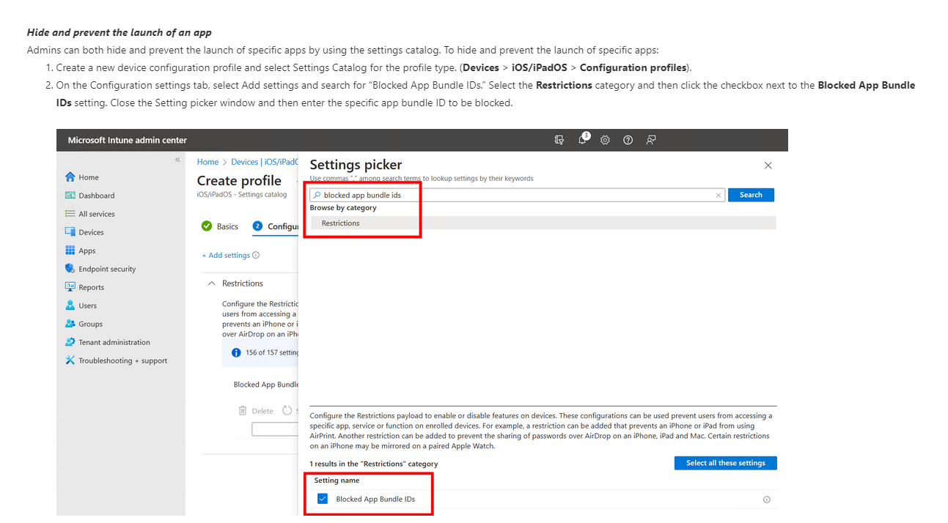
Task: Click the blue info icon by 156 of 157
Action: 236,352
